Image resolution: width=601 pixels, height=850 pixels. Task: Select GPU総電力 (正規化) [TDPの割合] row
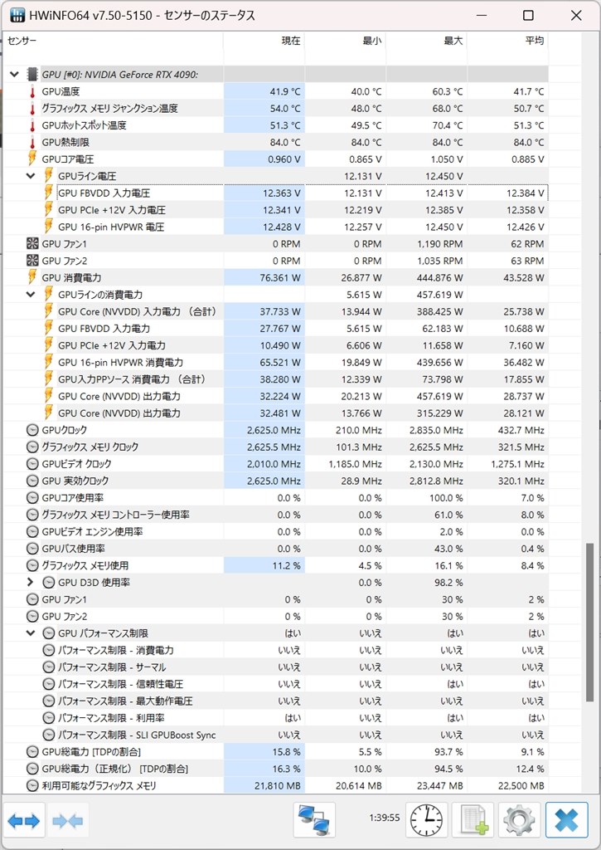pos(275,769)
